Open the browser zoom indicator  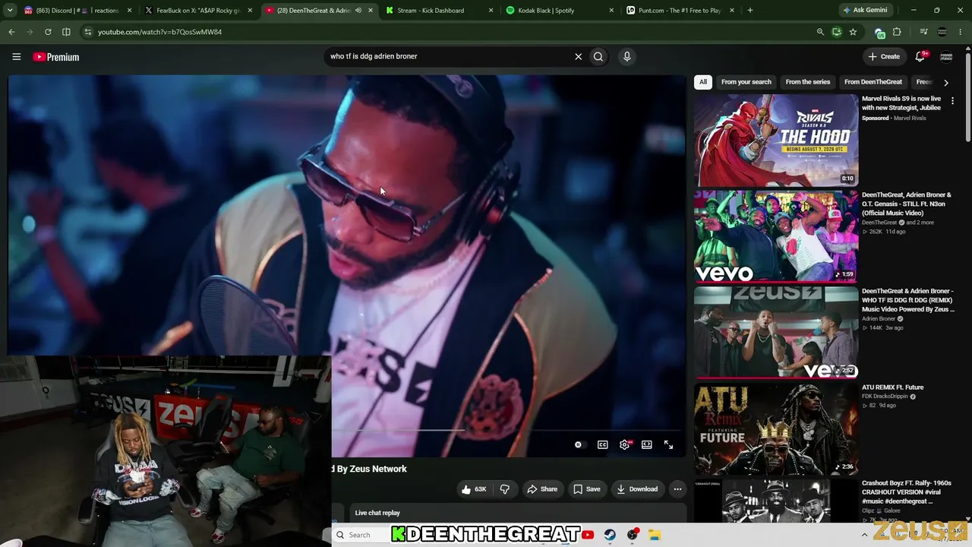tap(820, 32)
